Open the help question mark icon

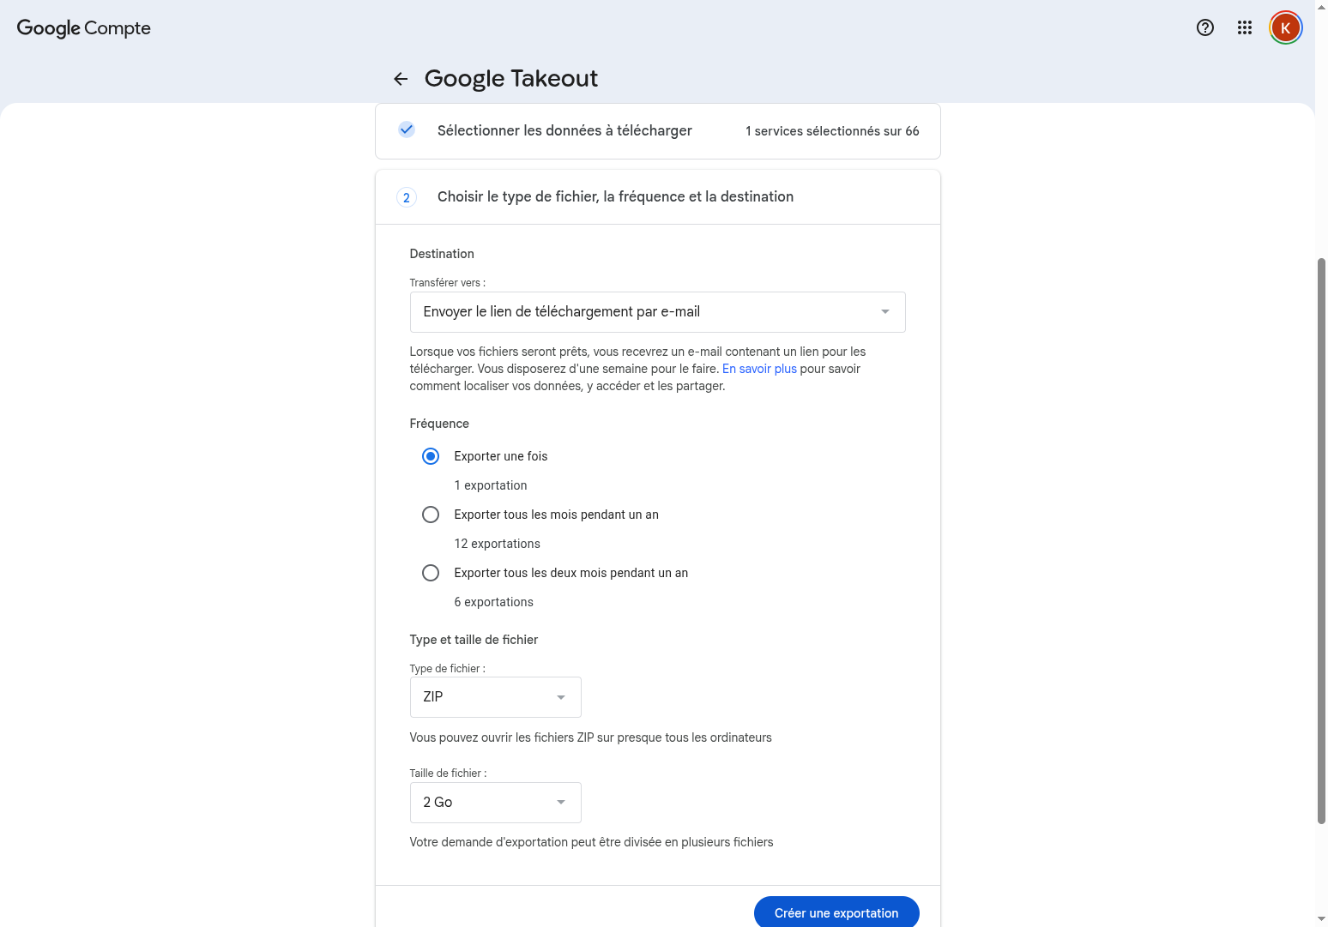click(x=1204, y=27)
